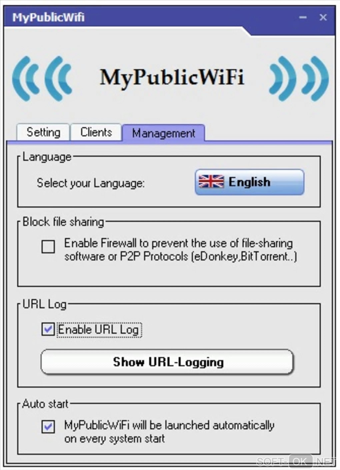Click the Select your Language label
The height and width of the screenshot is (470, 340).
(x=91, y=183)
